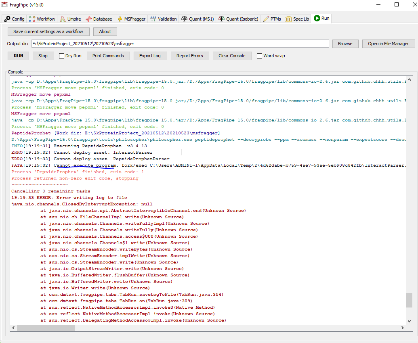The image size is (418, 343).
Task: Clear the console output
Action: [232, 56]
